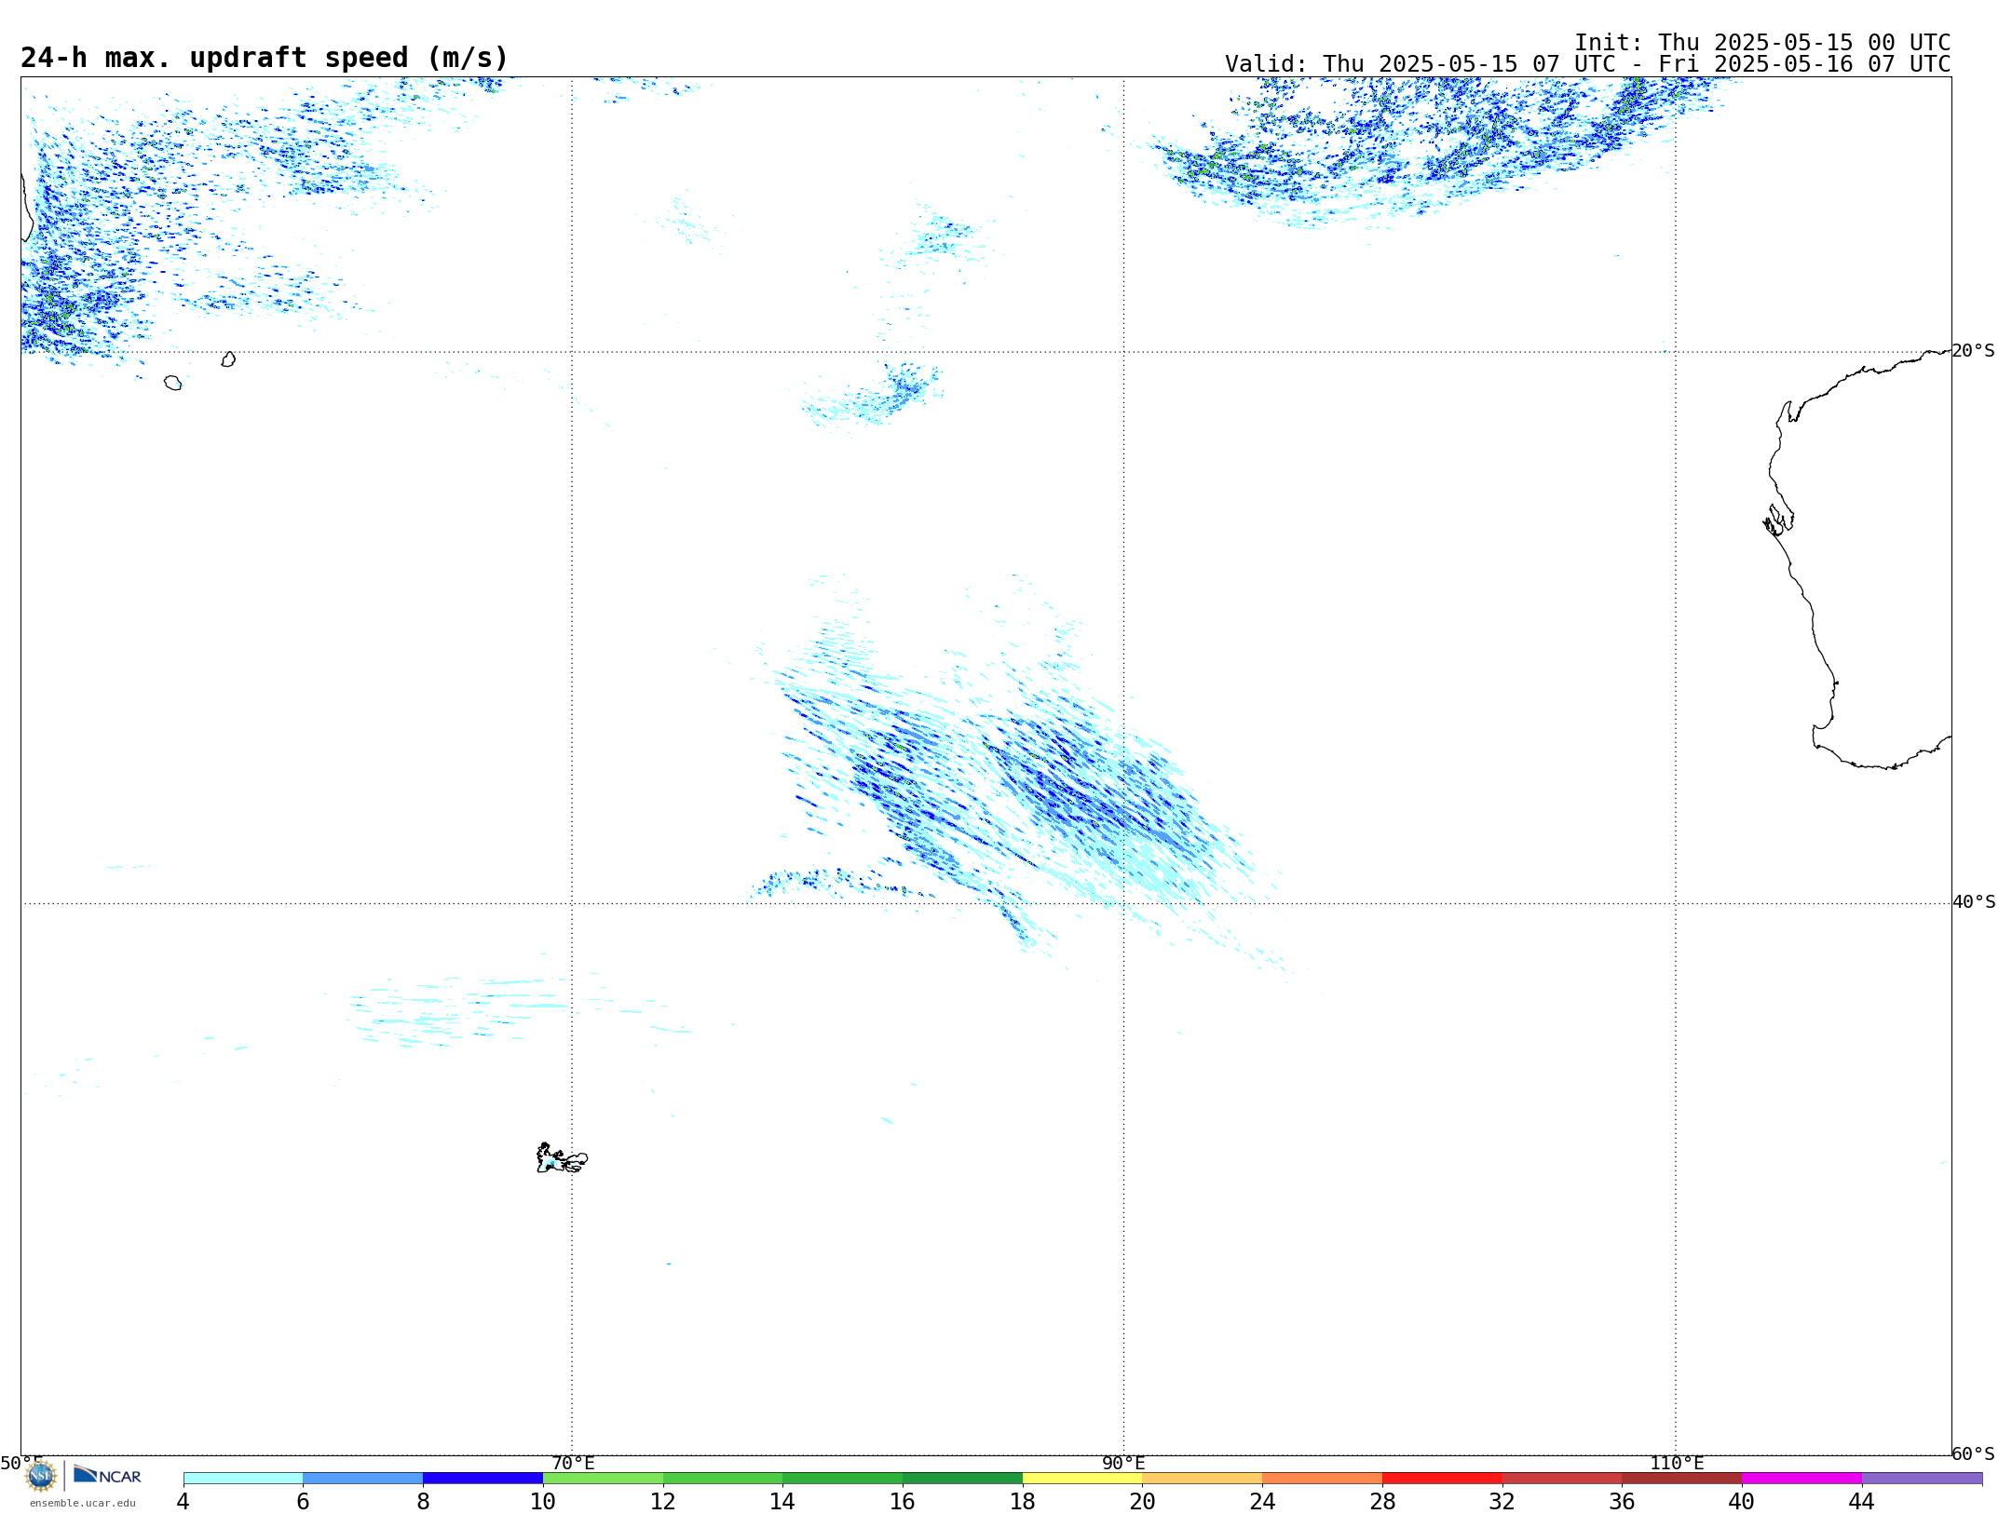Click the colorbar tick label '18'
Screen dimensions: 2012x1514
click(x=1023, y=1502)
